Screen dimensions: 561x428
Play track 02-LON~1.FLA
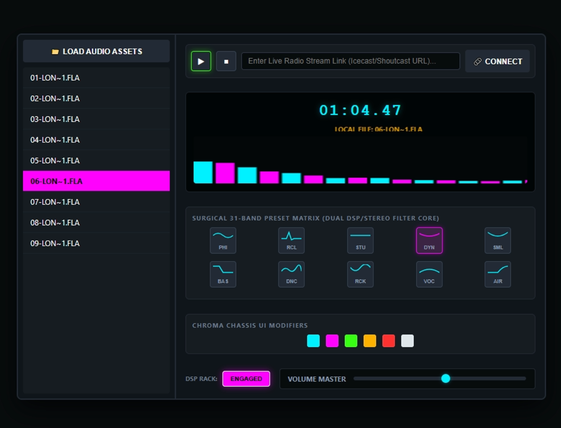pyautogui.click(x=96, y=98)
